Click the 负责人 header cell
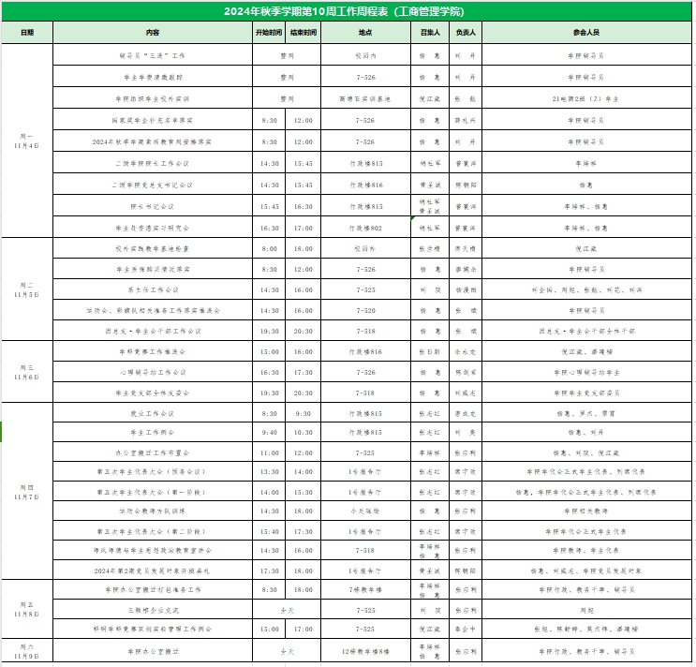 coord(465,31)
